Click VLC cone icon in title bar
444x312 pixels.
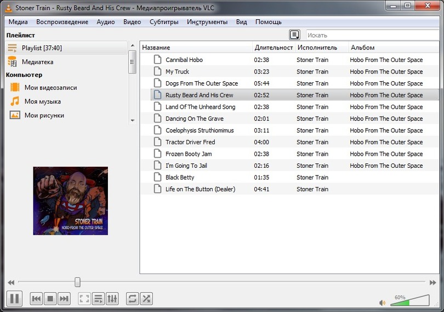point(9,8)
